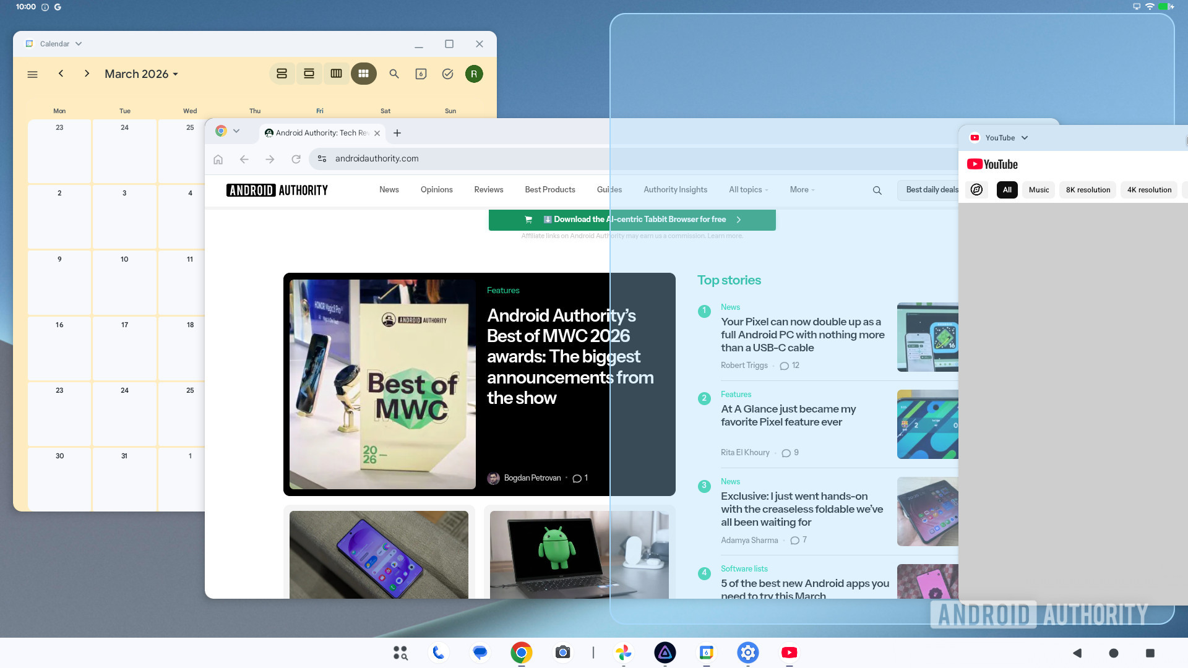Switch to the Reviews menu on Android Authority
This screenshot has height=668, width=1188.
coord(488,190)
